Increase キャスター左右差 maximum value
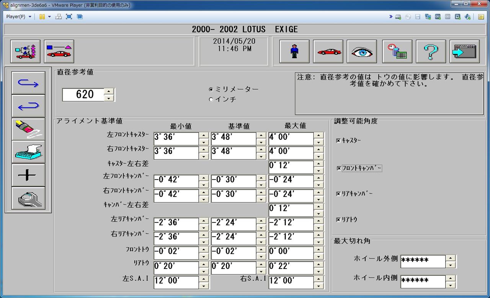The image size is (490, 298). click(x=318, y=164)
